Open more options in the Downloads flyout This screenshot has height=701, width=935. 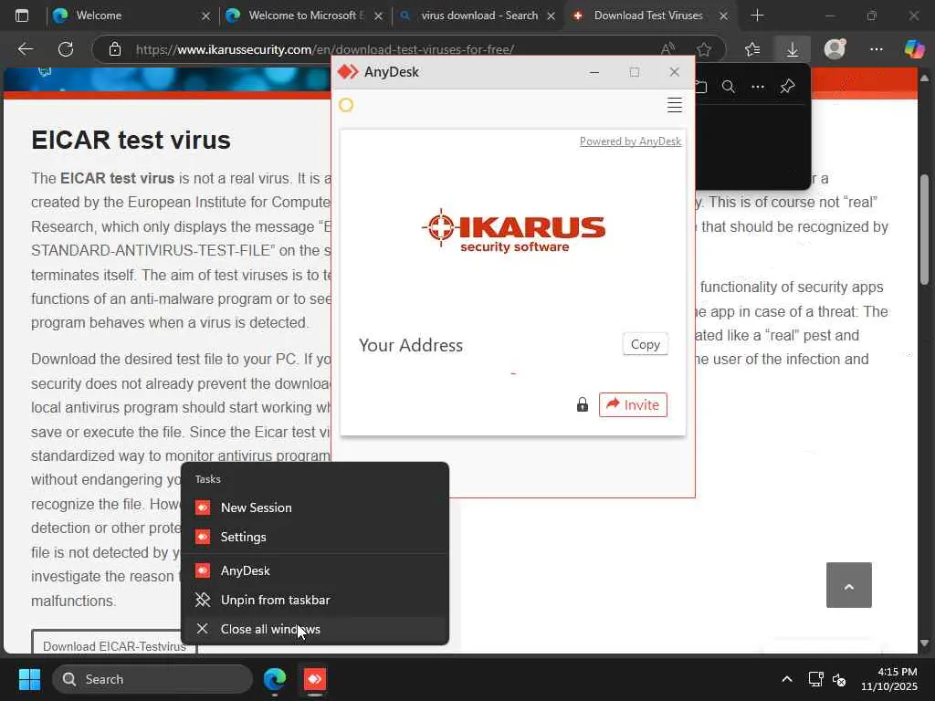pos(758,87)
